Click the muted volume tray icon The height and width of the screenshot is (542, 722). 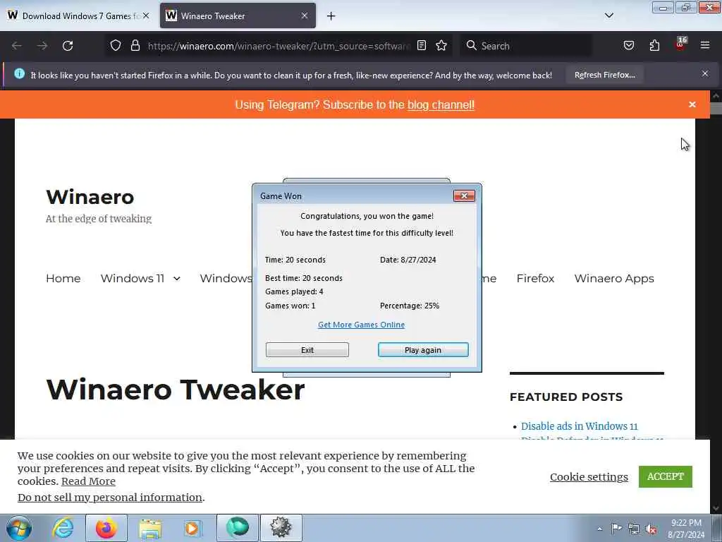651,529
